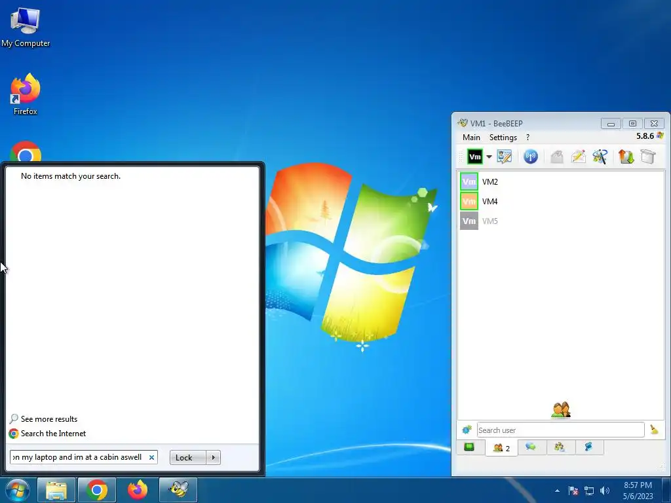Image resolution: width=671 pixels, height=503 pixels.
Task: Show hidden tray icons arrow
Action: pos(557,491)
